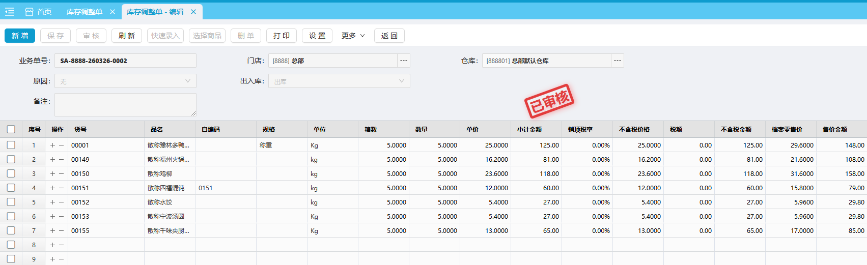867x265 pixels.
Task: Click the plus icon in row 1
Action: point(52,145)
